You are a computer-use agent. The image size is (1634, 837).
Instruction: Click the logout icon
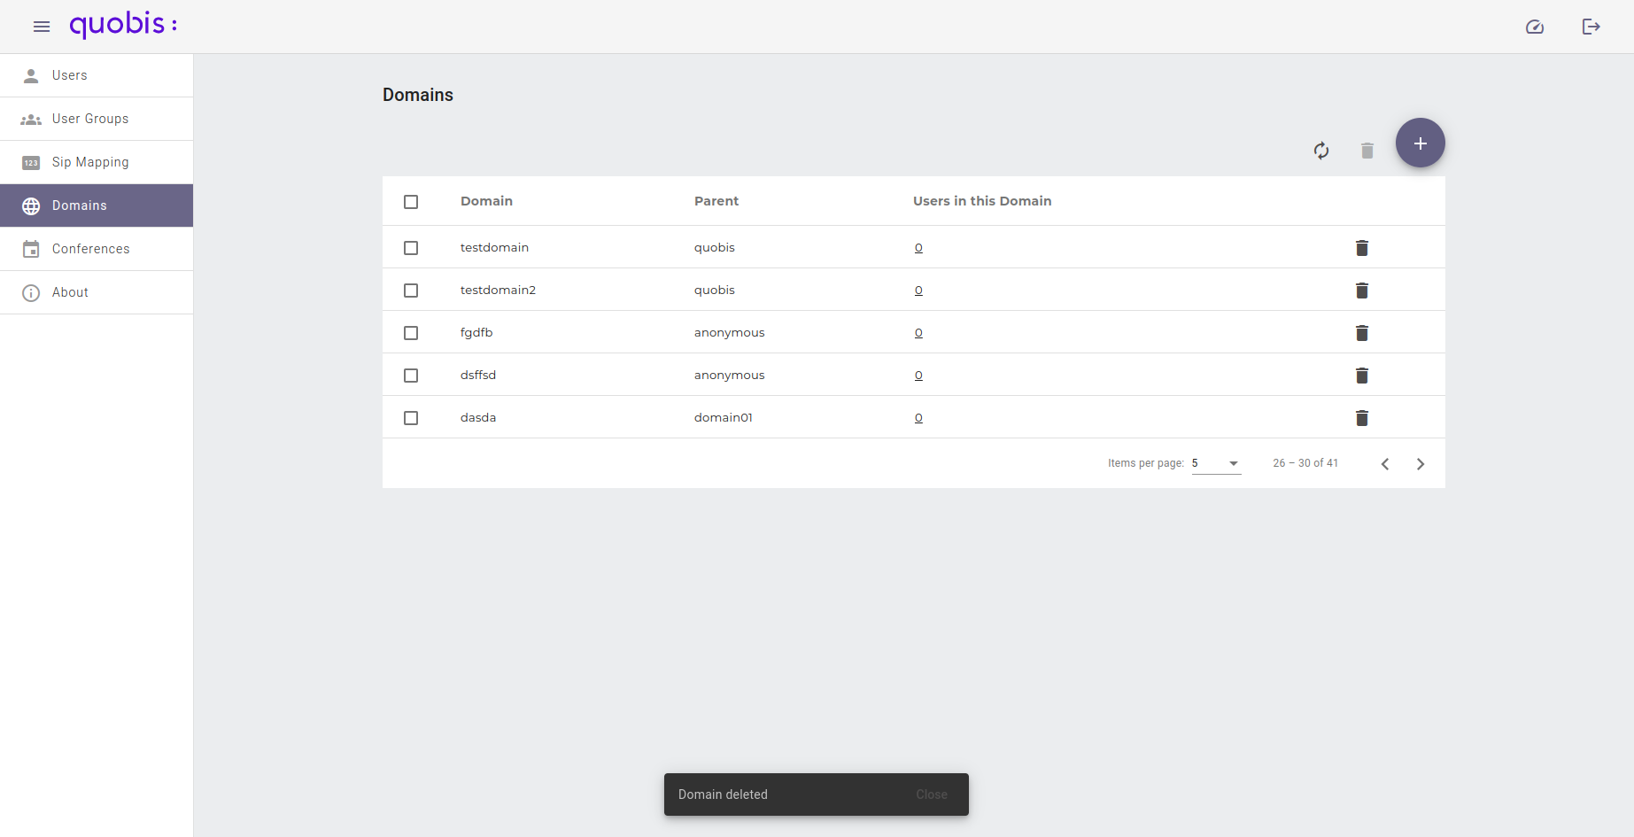click(1591, 27)
